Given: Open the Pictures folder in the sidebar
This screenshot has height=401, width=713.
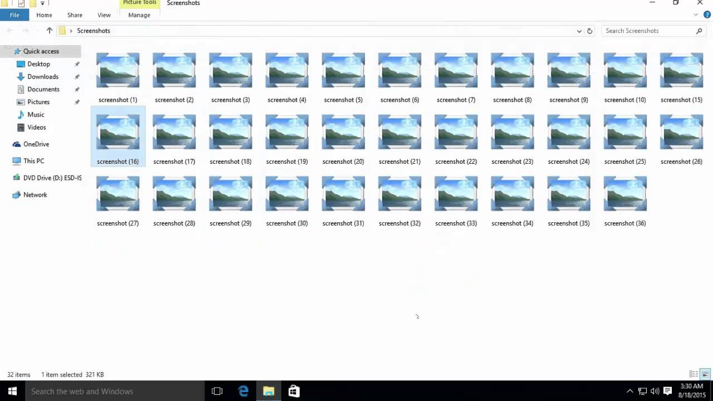Looking at the screenshot, I should pyautogui.click(x=38, y=102).
